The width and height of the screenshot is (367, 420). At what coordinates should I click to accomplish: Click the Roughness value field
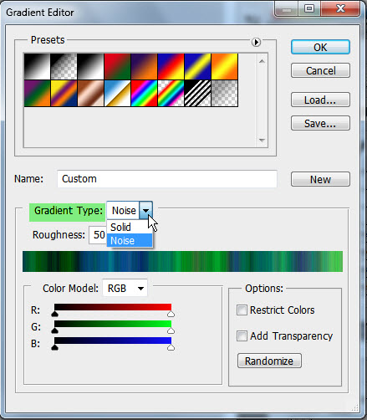(x=98, y=235)
